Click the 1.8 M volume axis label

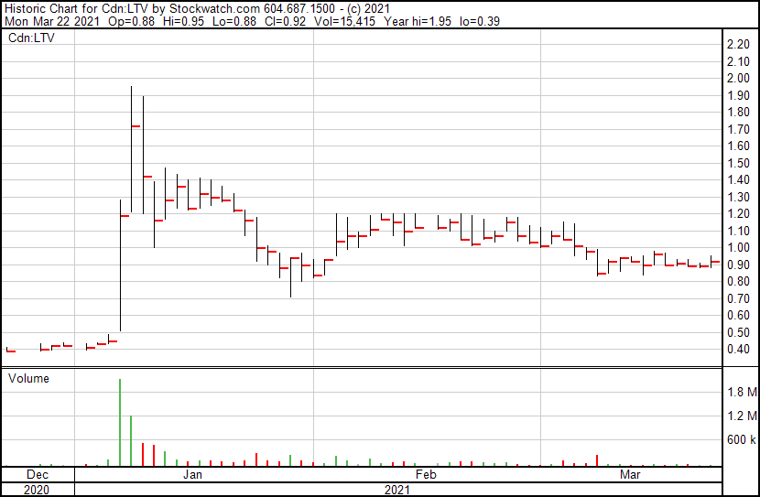(742, 392)
